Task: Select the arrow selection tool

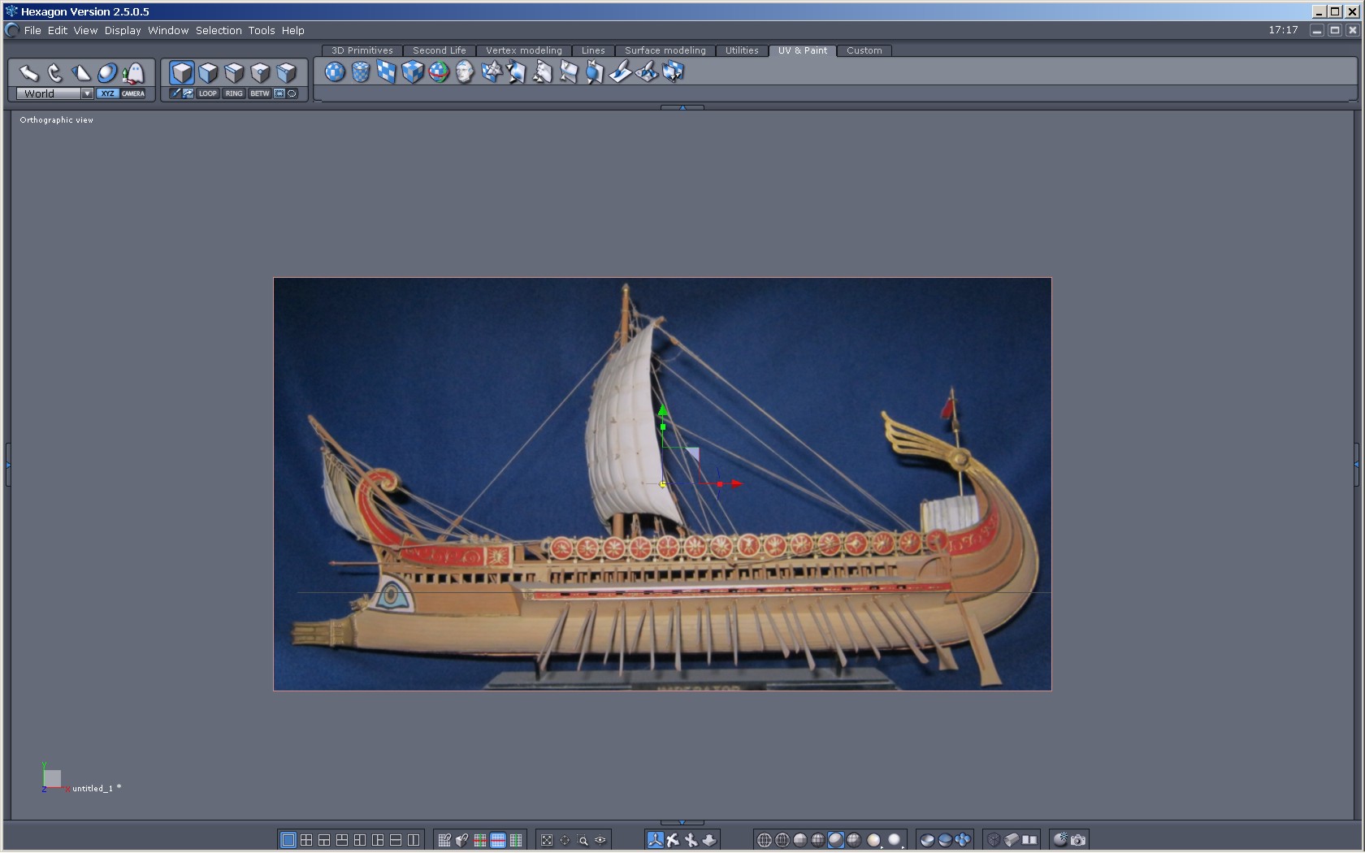Action: 29,73
